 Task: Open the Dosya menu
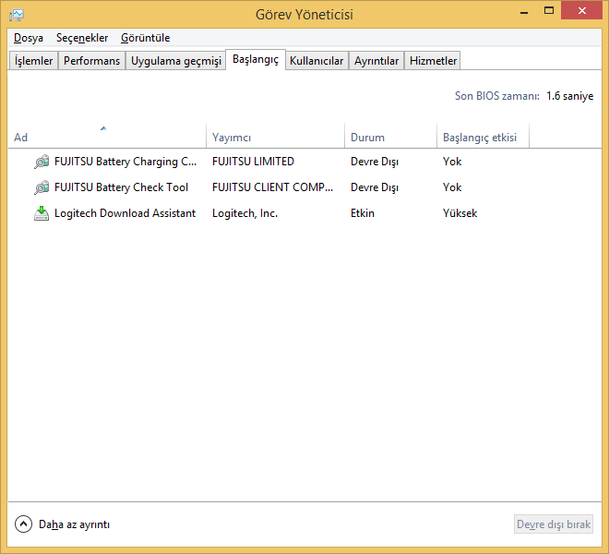(29, 38)
